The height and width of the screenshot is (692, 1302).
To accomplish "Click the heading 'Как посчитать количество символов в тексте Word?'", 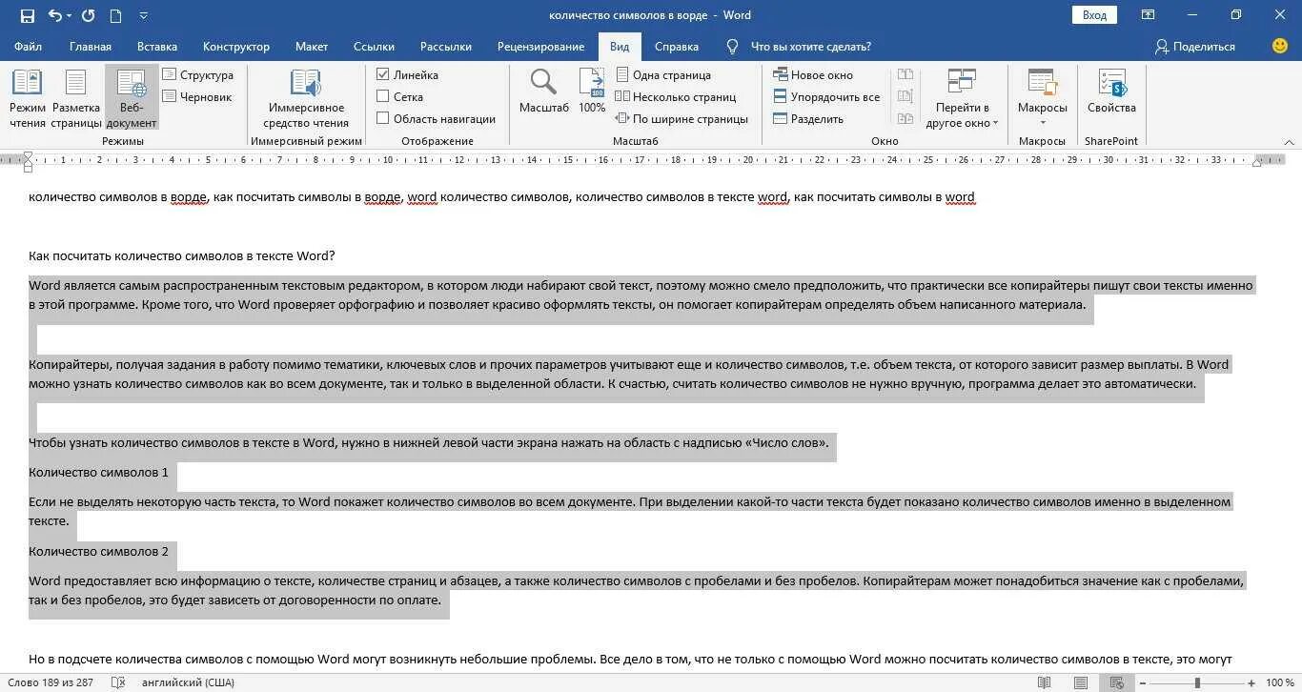I will pyautogui.click(x=182, y=255).
